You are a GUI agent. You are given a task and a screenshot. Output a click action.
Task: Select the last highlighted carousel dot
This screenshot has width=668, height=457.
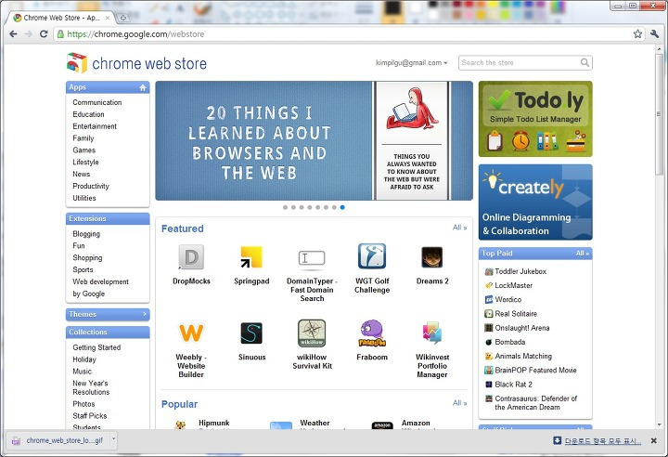[342, 207]
